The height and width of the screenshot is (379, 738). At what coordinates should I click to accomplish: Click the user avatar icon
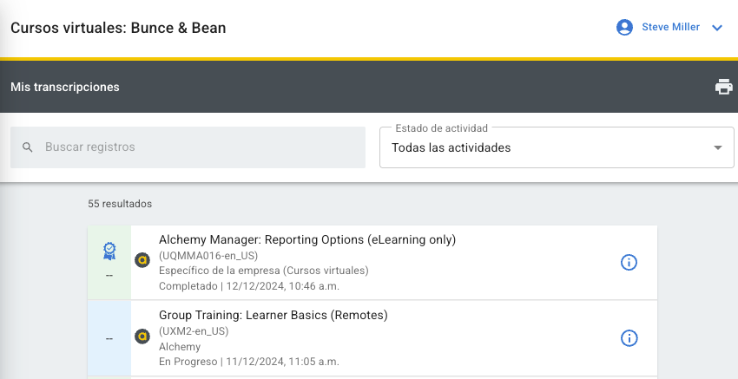tap(624, 28)
